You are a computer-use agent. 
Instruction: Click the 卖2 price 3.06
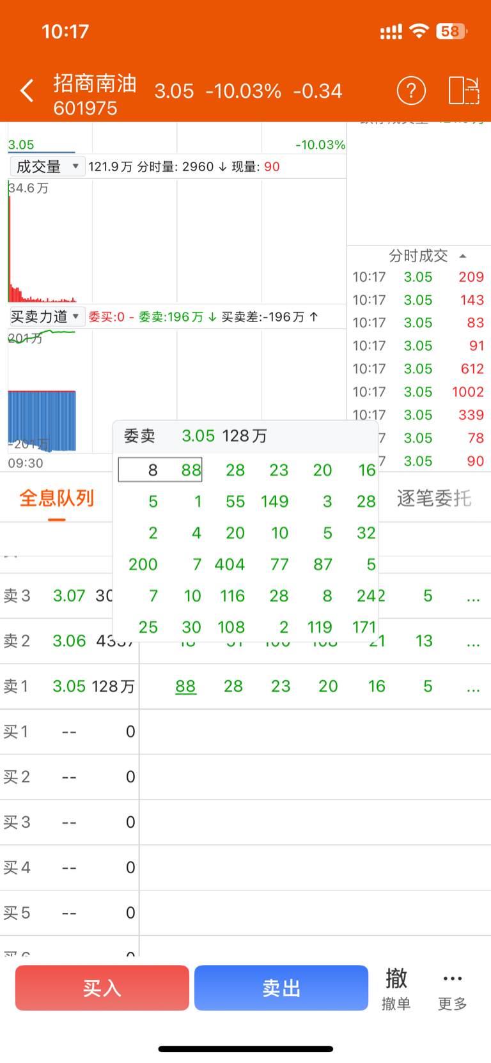69,641
